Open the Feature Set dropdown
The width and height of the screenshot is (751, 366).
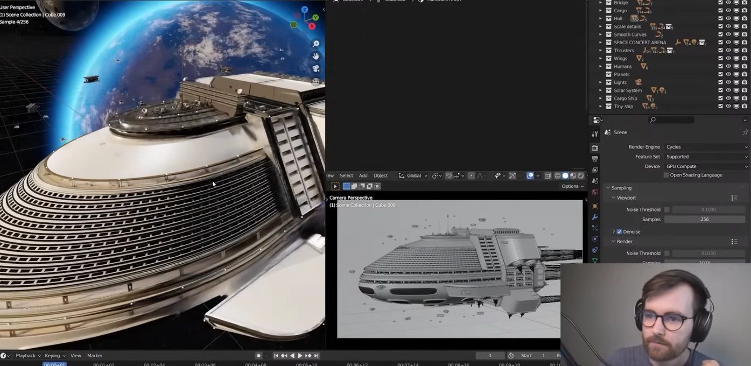click(706, 157)
